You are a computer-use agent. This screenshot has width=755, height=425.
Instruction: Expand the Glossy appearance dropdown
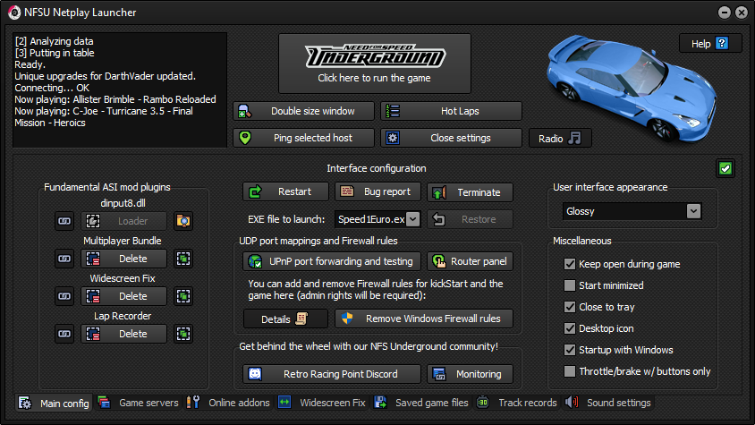click(x=693, y=211)
